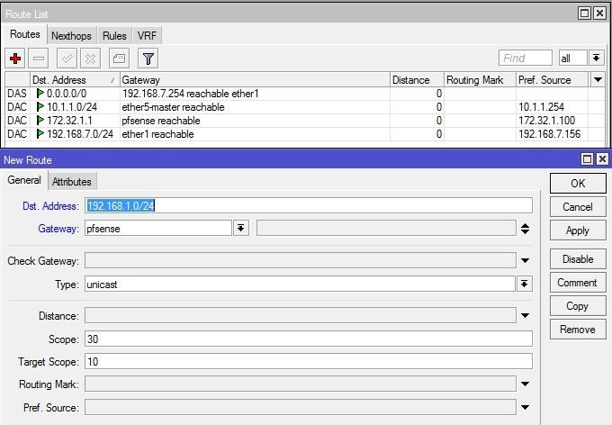Screen dimensions: 612x425
Task: Click the Disable button
Action: (x=578, y=259)
